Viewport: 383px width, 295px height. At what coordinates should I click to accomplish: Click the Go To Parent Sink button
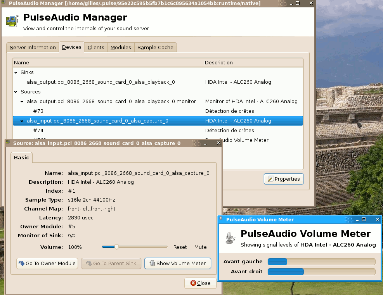(x=111, y=264)
